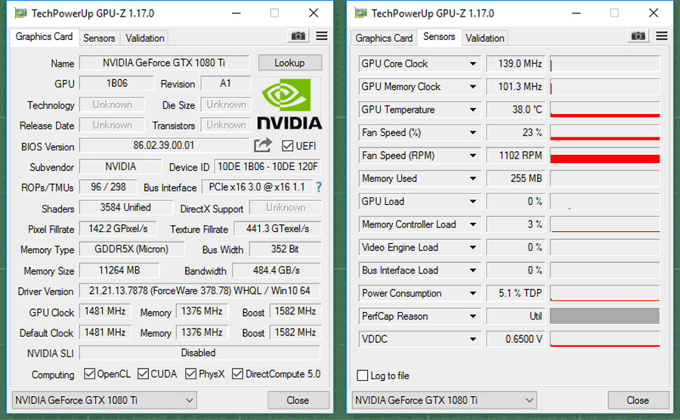Screen dimensions: 680x420
Task: Click the Bus Interface question mark icon
Action: (x=319, y=187)
